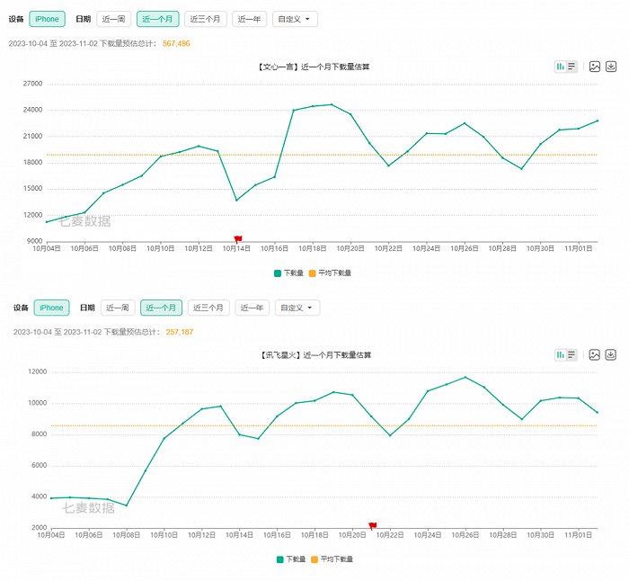Click the iPhone device button in the top filter bar
Screen dimensions: 629x581
(x=48, y=19)
